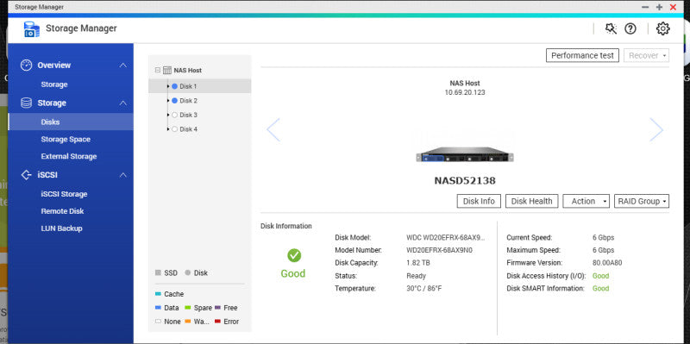The height and width of the screenshot is (344, 690).
Task: Click the Disk legend circle marker
Action: (188, 272)
